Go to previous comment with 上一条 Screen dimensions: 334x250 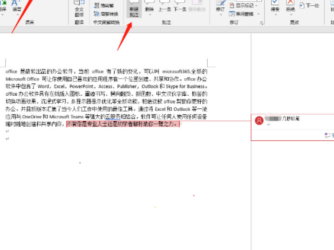[x=164, y=6]
